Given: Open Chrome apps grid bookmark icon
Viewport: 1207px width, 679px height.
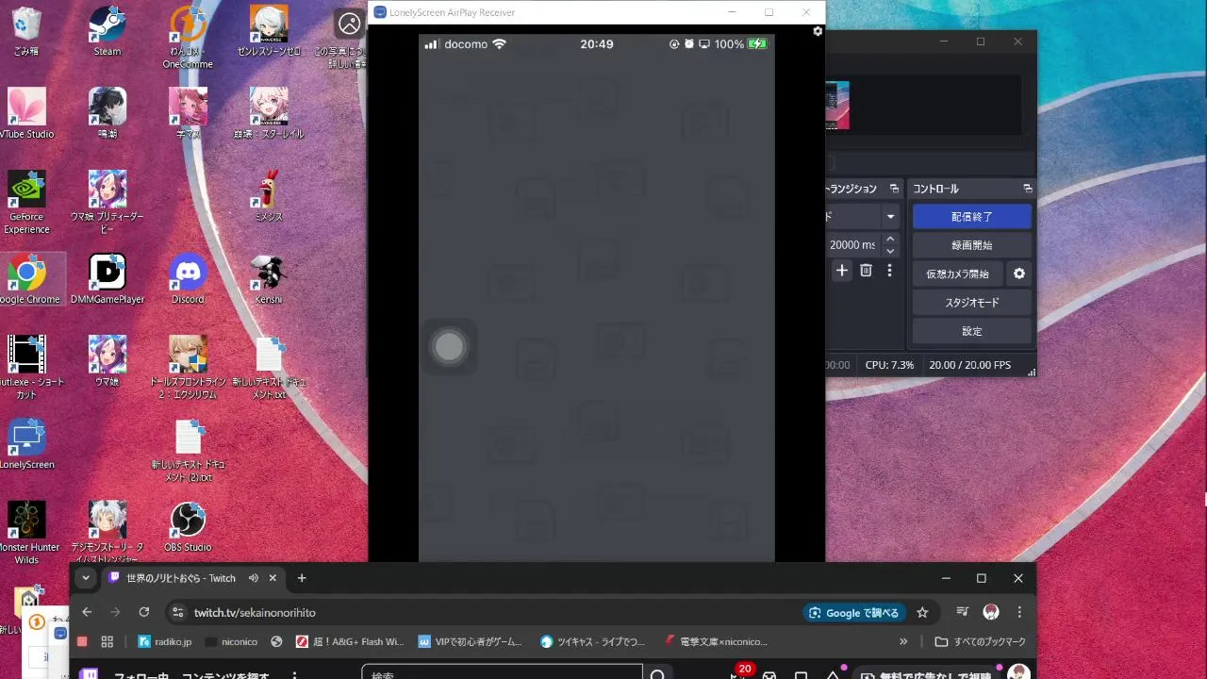Looking at the screenshot, I should coord(107,641).
